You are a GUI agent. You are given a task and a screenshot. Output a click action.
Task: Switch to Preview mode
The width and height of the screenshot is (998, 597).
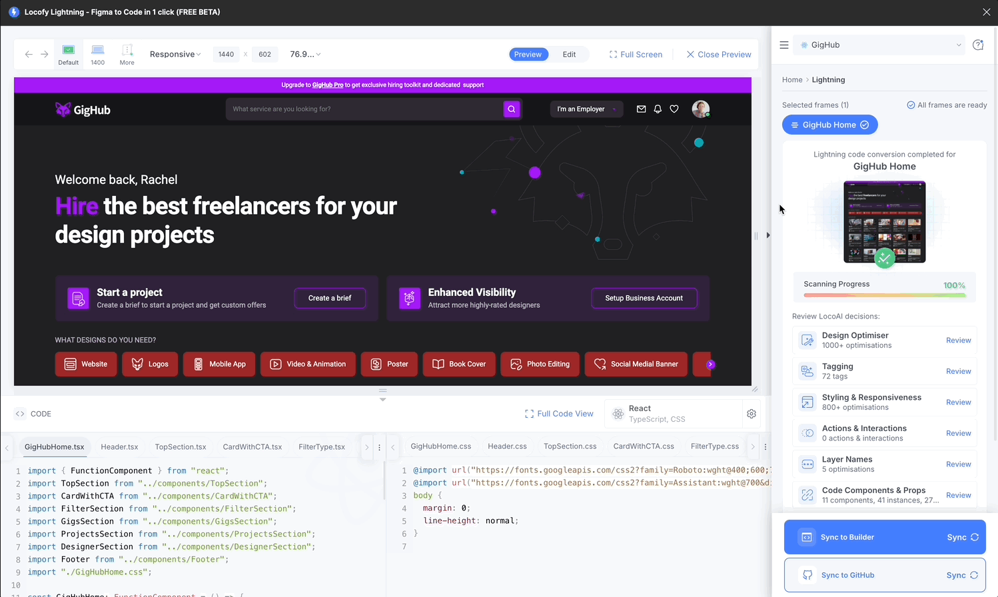coord(528,55)
